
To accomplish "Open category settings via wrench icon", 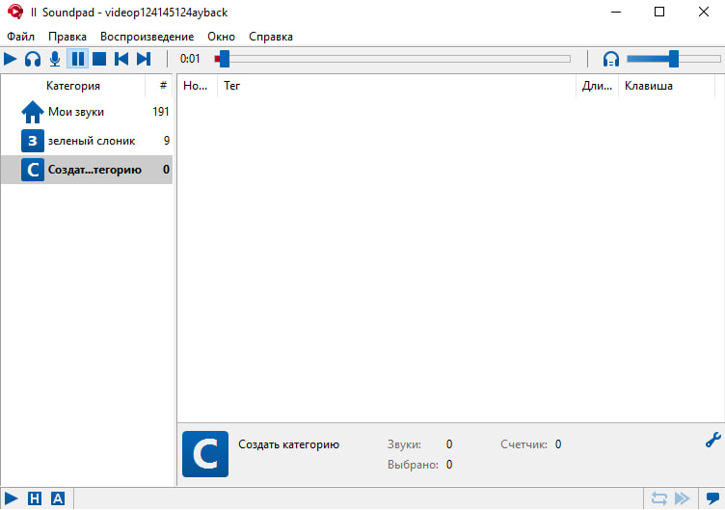I will click(x=713, y=440).
